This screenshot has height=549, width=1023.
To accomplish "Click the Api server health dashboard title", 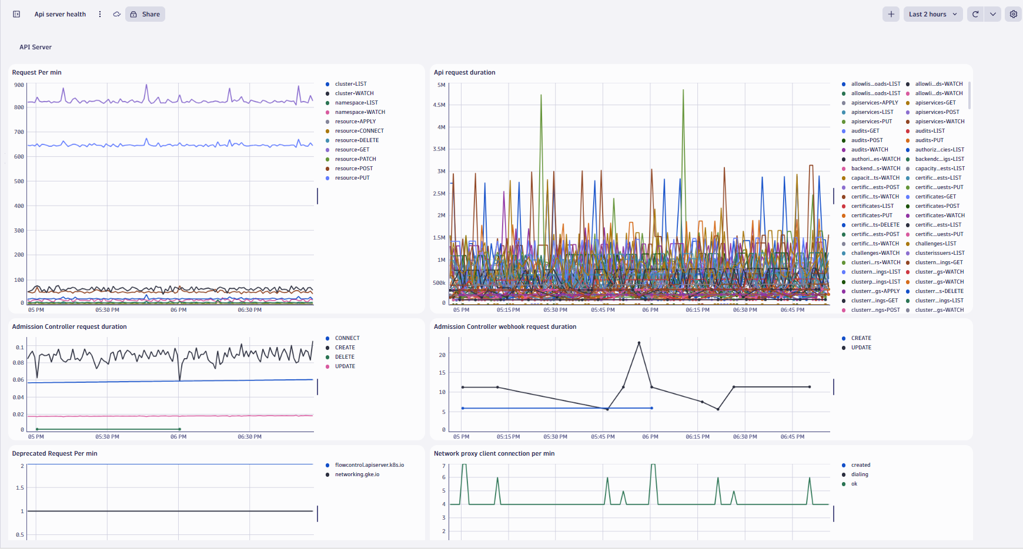I will (60, 14).
